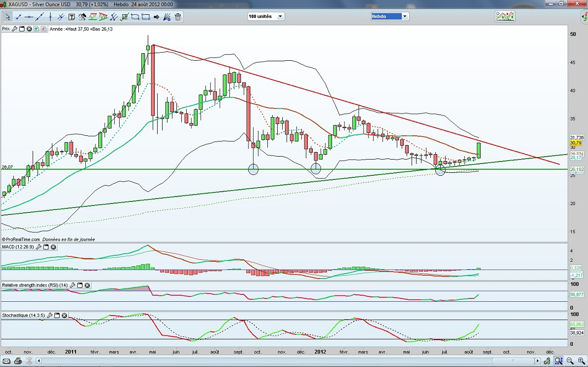This screenshot has width=588, height=367.
Task: Close the RSI indicator panel
Action: 87,285
